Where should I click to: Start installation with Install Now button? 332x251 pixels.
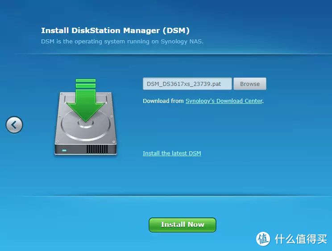pyautogui.click(x=183, y=225)
